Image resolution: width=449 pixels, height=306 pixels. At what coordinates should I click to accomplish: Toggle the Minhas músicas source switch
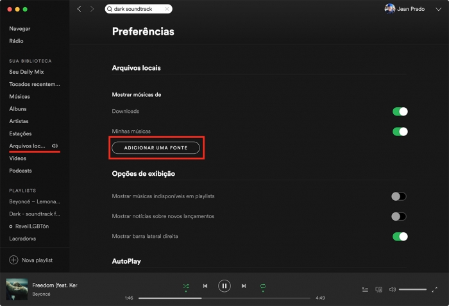400,132
